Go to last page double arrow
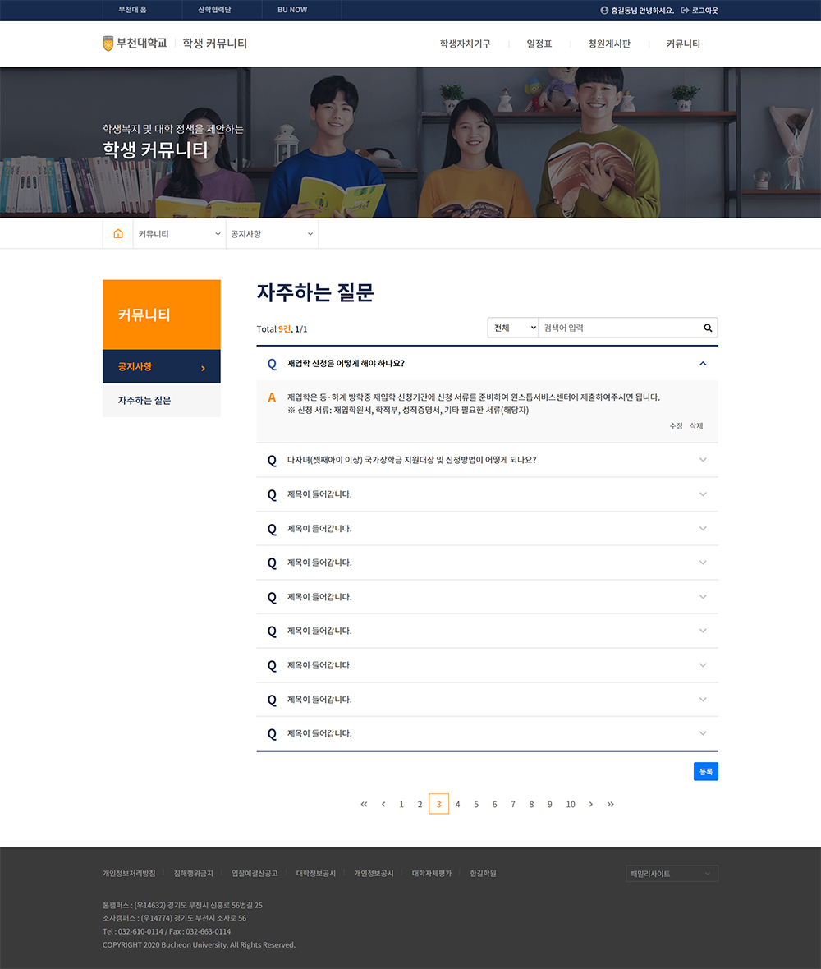 610,804
